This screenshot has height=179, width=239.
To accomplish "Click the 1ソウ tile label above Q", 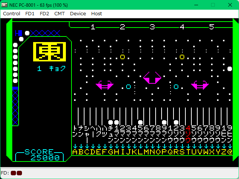I will point(170,134).
